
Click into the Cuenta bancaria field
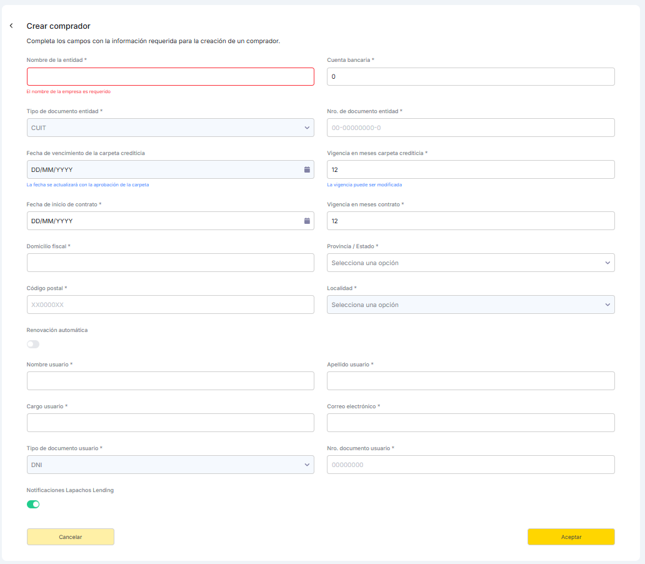470,76
